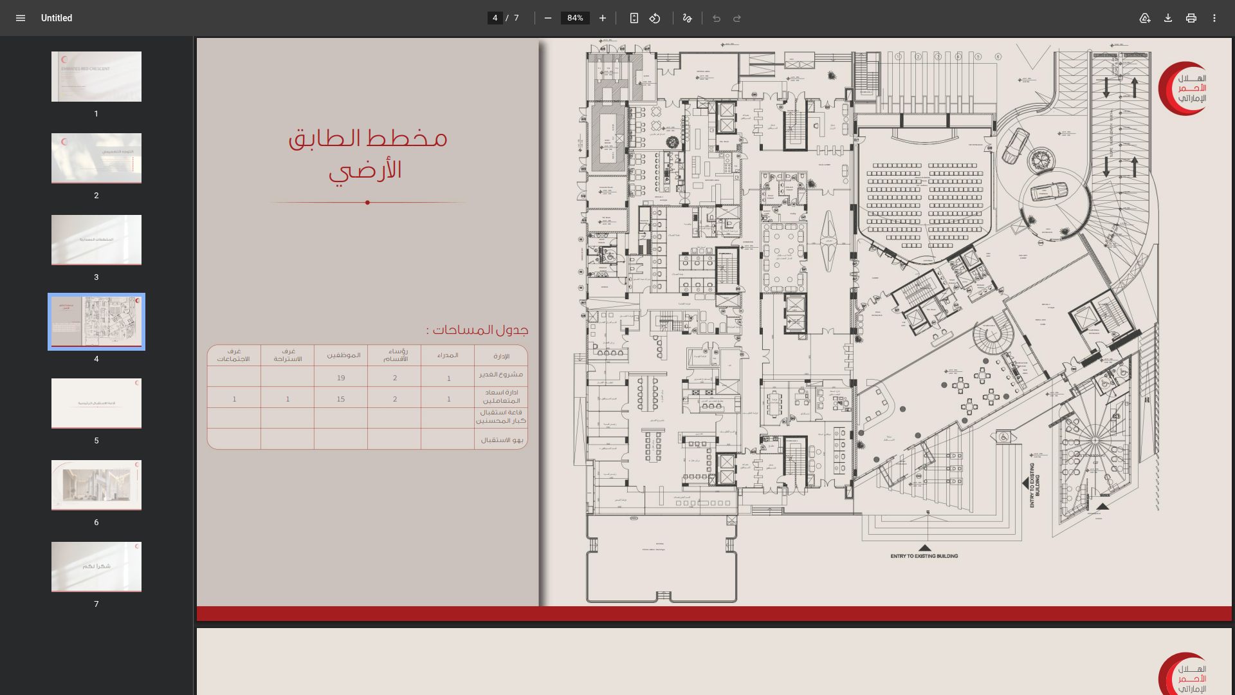Viewport: 1235px width, 695px height.
Task: Click the row label 'مشروع الغدير'
Action: [501, 375]
